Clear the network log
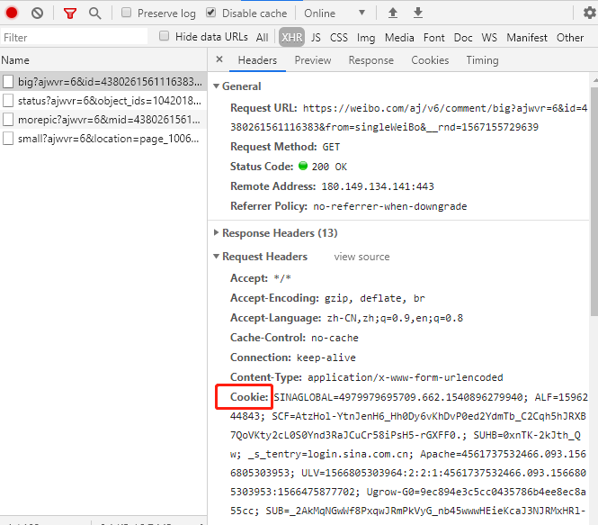 pyautogui.click(x=37, y=14)
